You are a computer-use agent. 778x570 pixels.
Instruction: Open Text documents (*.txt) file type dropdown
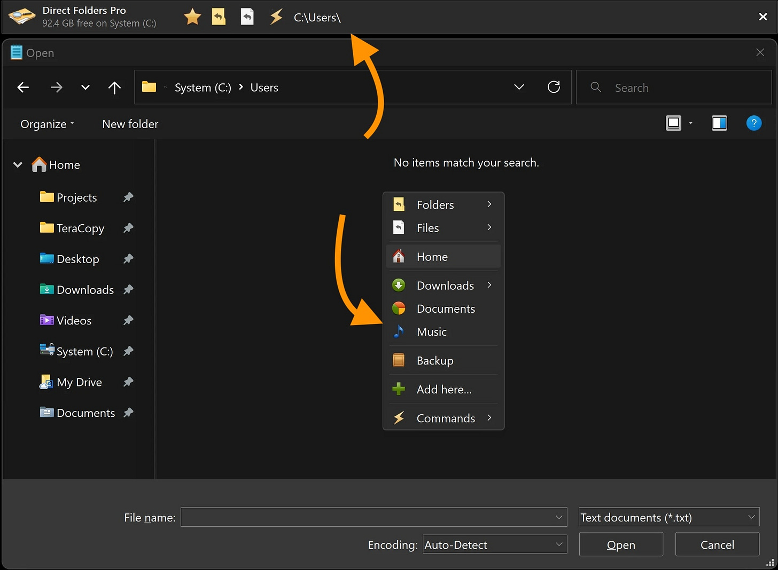(669, 517)
